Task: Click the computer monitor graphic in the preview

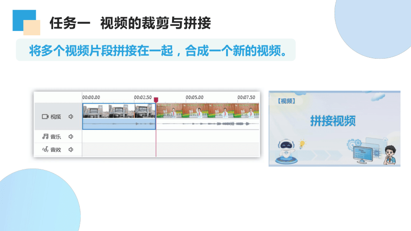Action: pyautogui.click(x=363, y=155)
